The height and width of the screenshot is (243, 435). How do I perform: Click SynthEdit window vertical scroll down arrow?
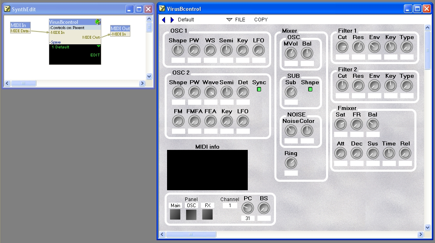149,77
